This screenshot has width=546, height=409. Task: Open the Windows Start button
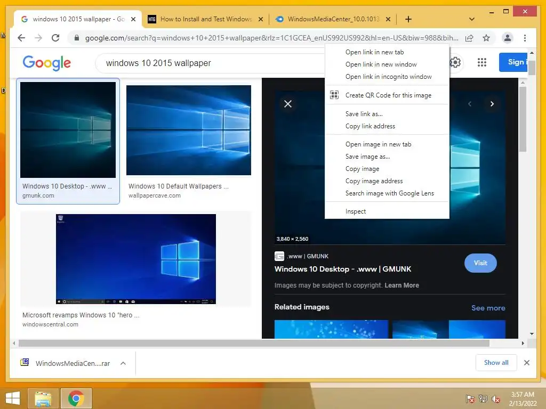point(13,398)
